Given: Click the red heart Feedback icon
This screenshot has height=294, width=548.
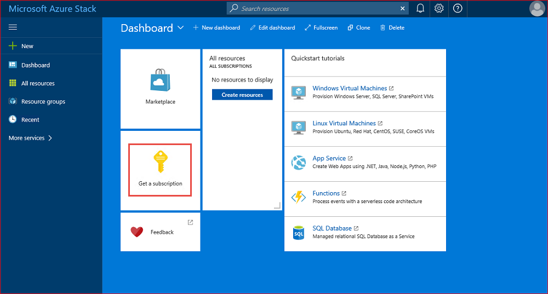Looking at the screenshot, I should click(x=136, y=232).
